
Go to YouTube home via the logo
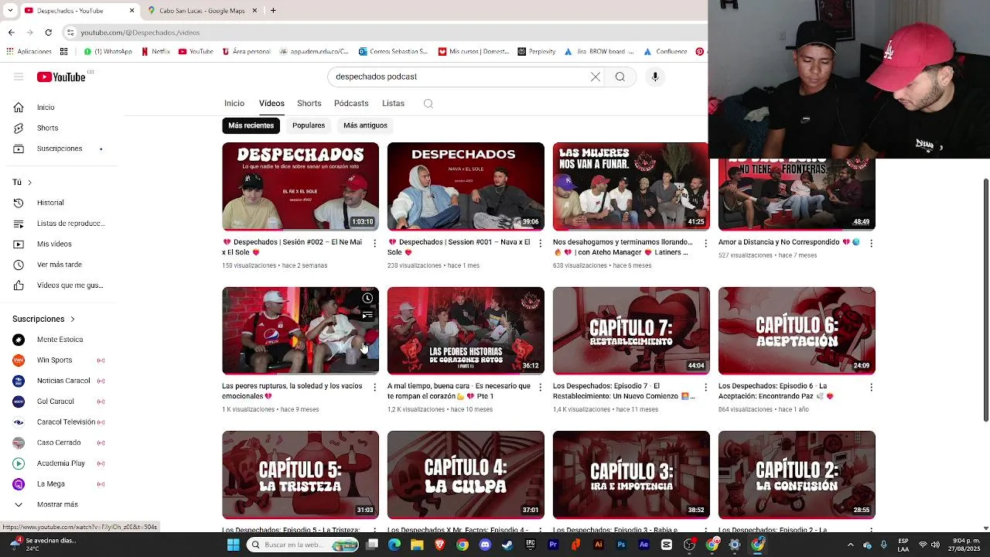coord(61,77)
